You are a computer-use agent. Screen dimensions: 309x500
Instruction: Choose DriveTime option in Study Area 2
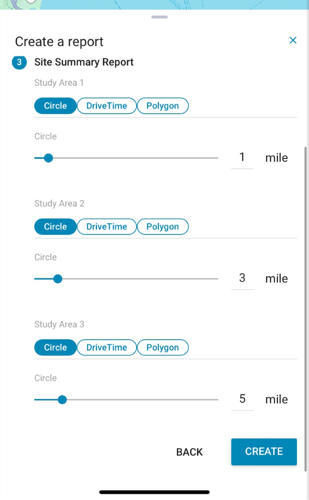pos(107,227)
